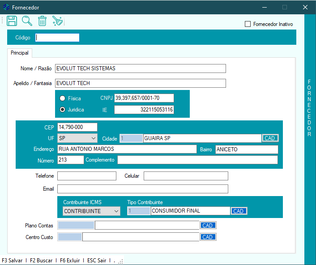Click the Fornecedor window title icon
This screenshot has height=265, width=316.
click(x=6, y=7)
